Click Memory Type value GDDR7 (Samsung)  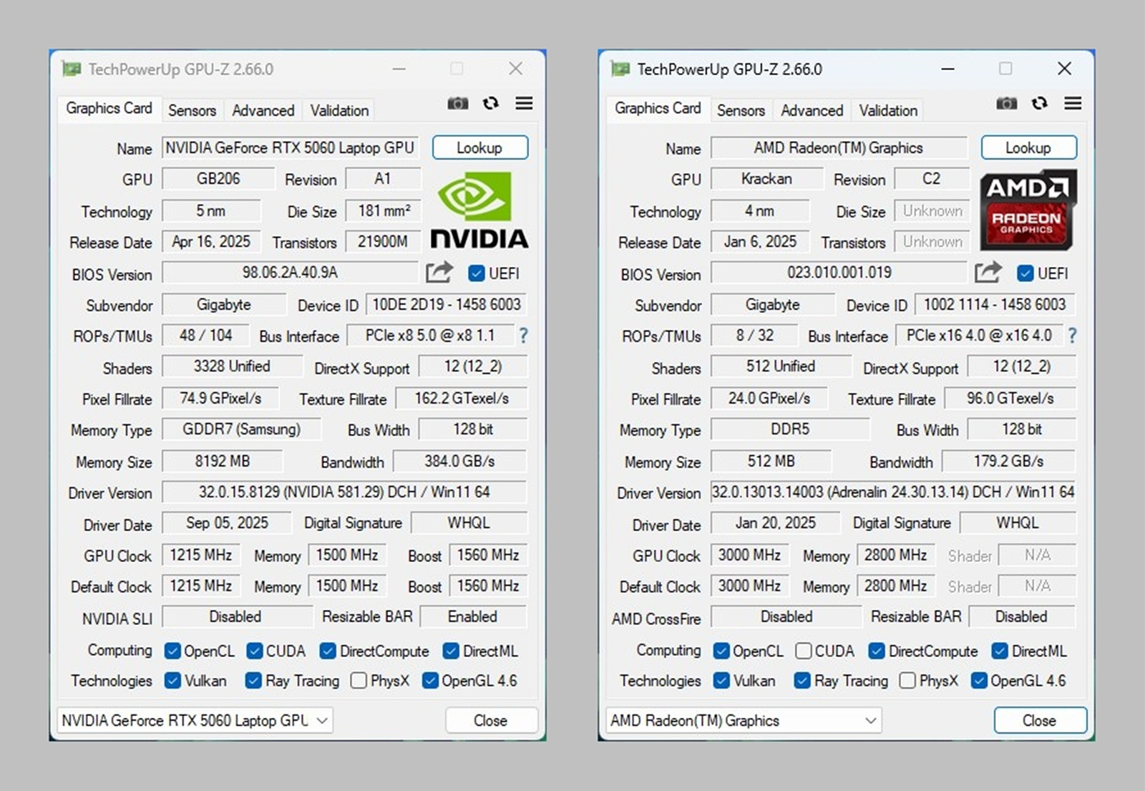pyautogui.click(x=241, y=429)
